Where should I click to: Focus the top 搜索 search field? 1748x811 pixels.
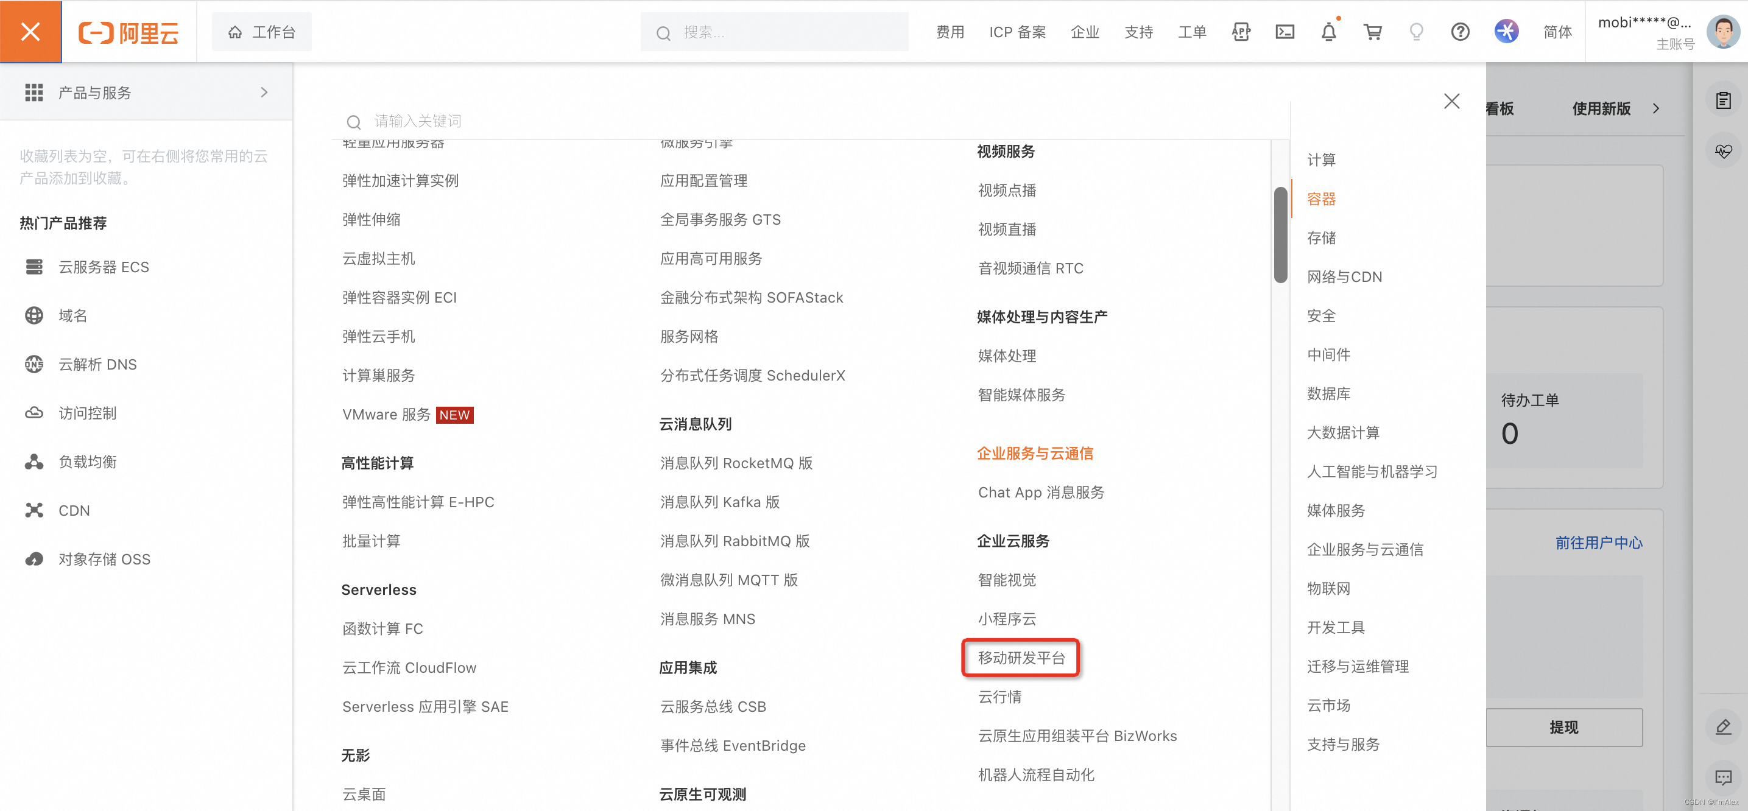774,32
